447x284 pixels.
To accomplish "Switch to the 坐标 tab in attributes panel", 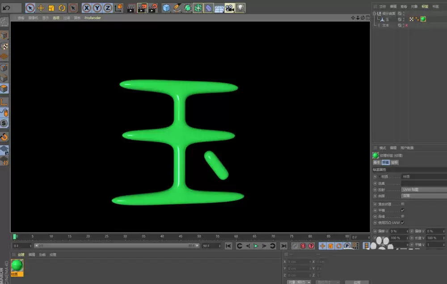I will point(395,162).
